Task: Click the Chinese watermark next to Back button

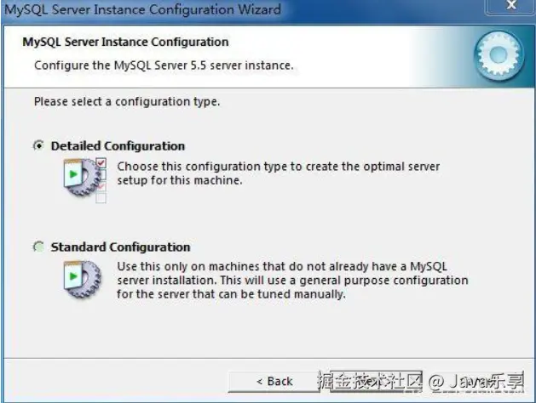Action: click(370, 381)
